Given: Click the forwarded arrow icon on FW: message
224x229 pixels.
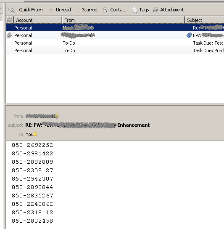Looking at the screenshot, I should [189, 35].
